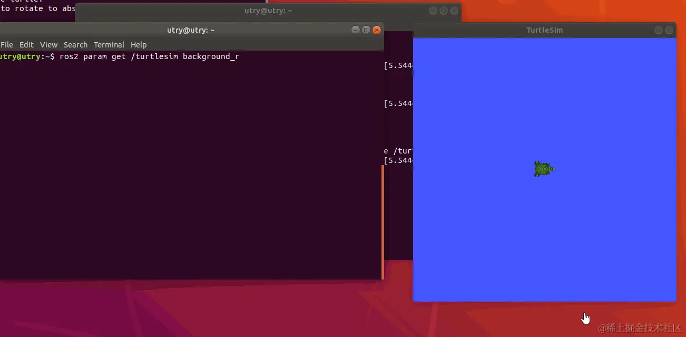Close the background terminal window
Screen dimensions: 686x337
coord(454,11)
